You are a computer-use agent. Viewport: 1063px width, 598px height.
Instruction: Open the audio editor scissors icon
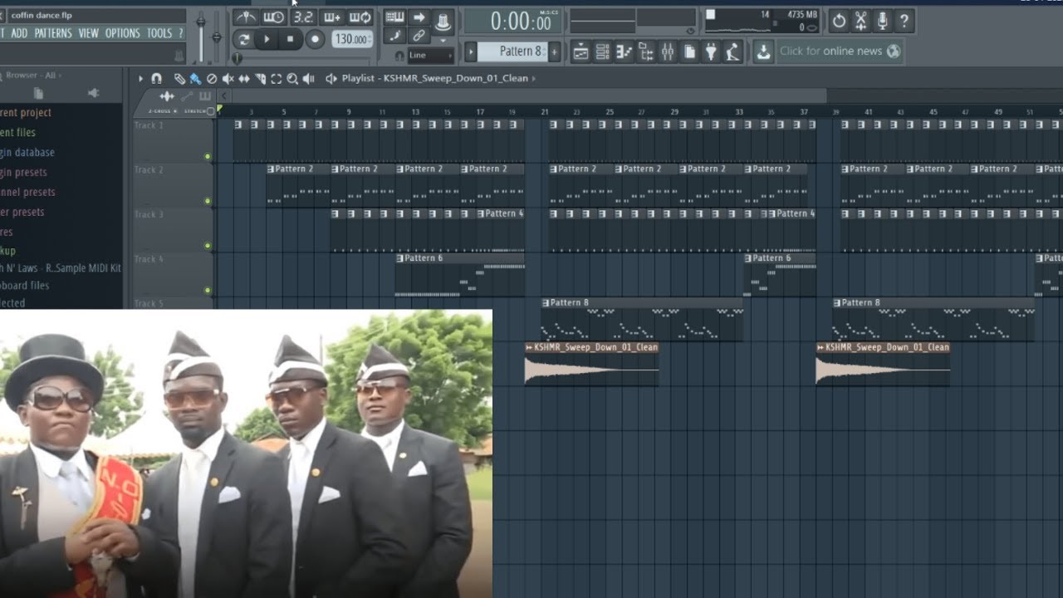861,21
